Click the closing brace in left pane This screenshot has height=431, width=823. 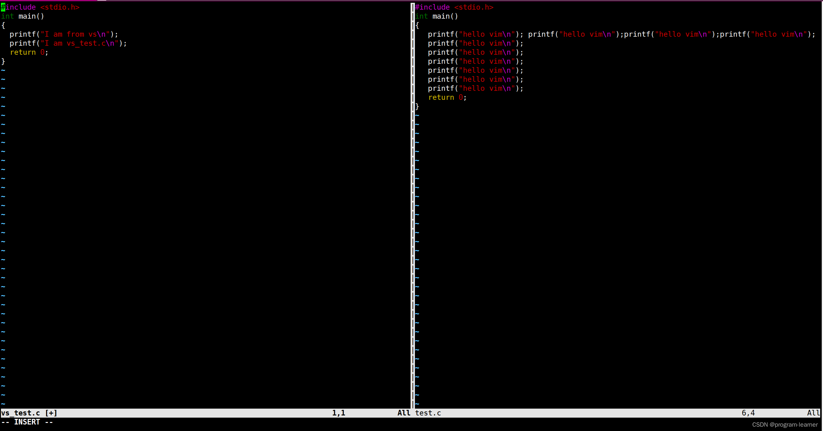pos(3,61)
